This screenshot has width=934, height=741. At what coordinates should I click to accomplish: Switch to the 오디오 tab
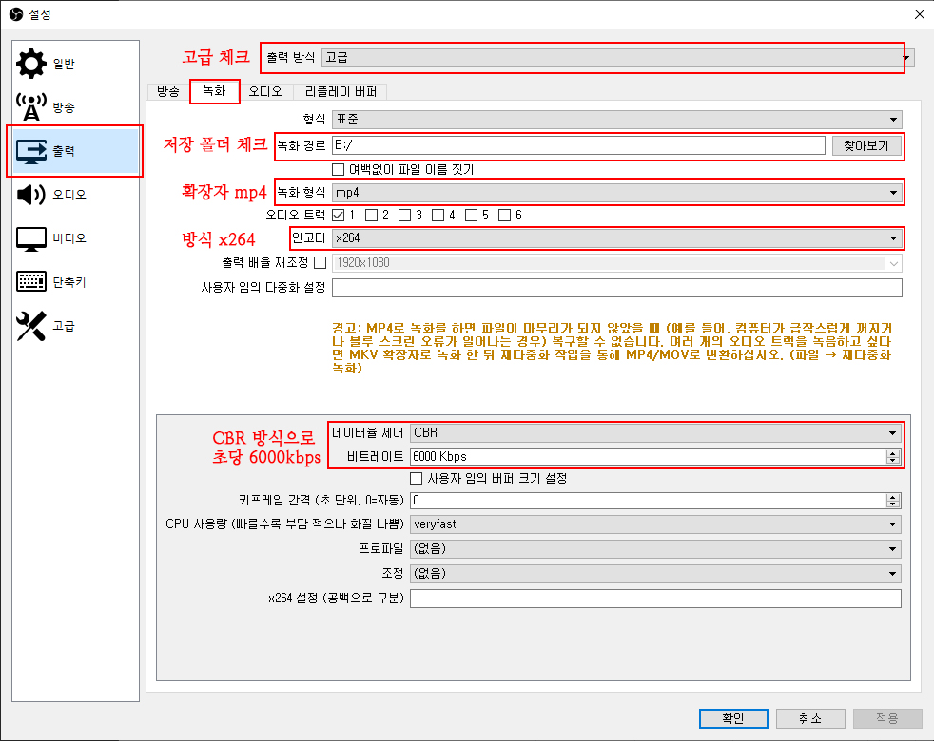[265, 91]
